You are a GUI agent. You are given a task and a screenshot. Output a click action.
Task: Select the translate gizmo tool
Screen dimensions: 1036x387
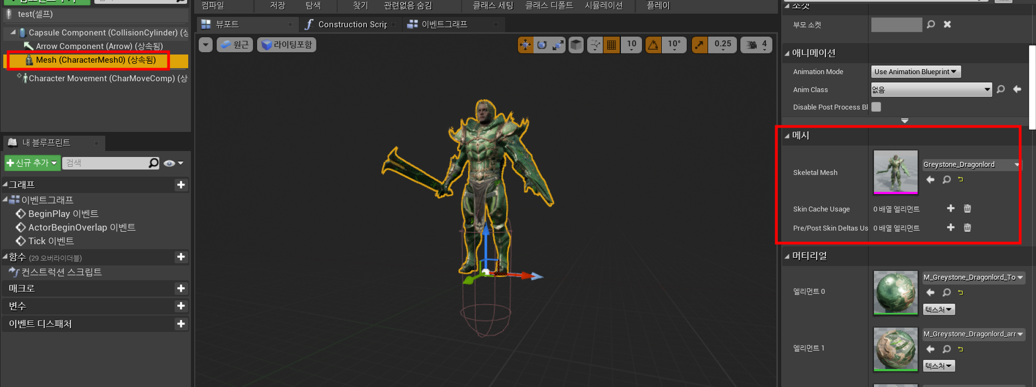525,45
